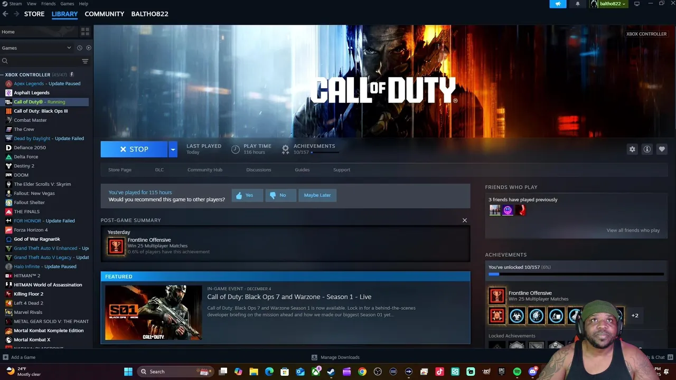Open Epic Games Launcher taskbar icon
The image size is (676, 380).
(x=502, y=372)
